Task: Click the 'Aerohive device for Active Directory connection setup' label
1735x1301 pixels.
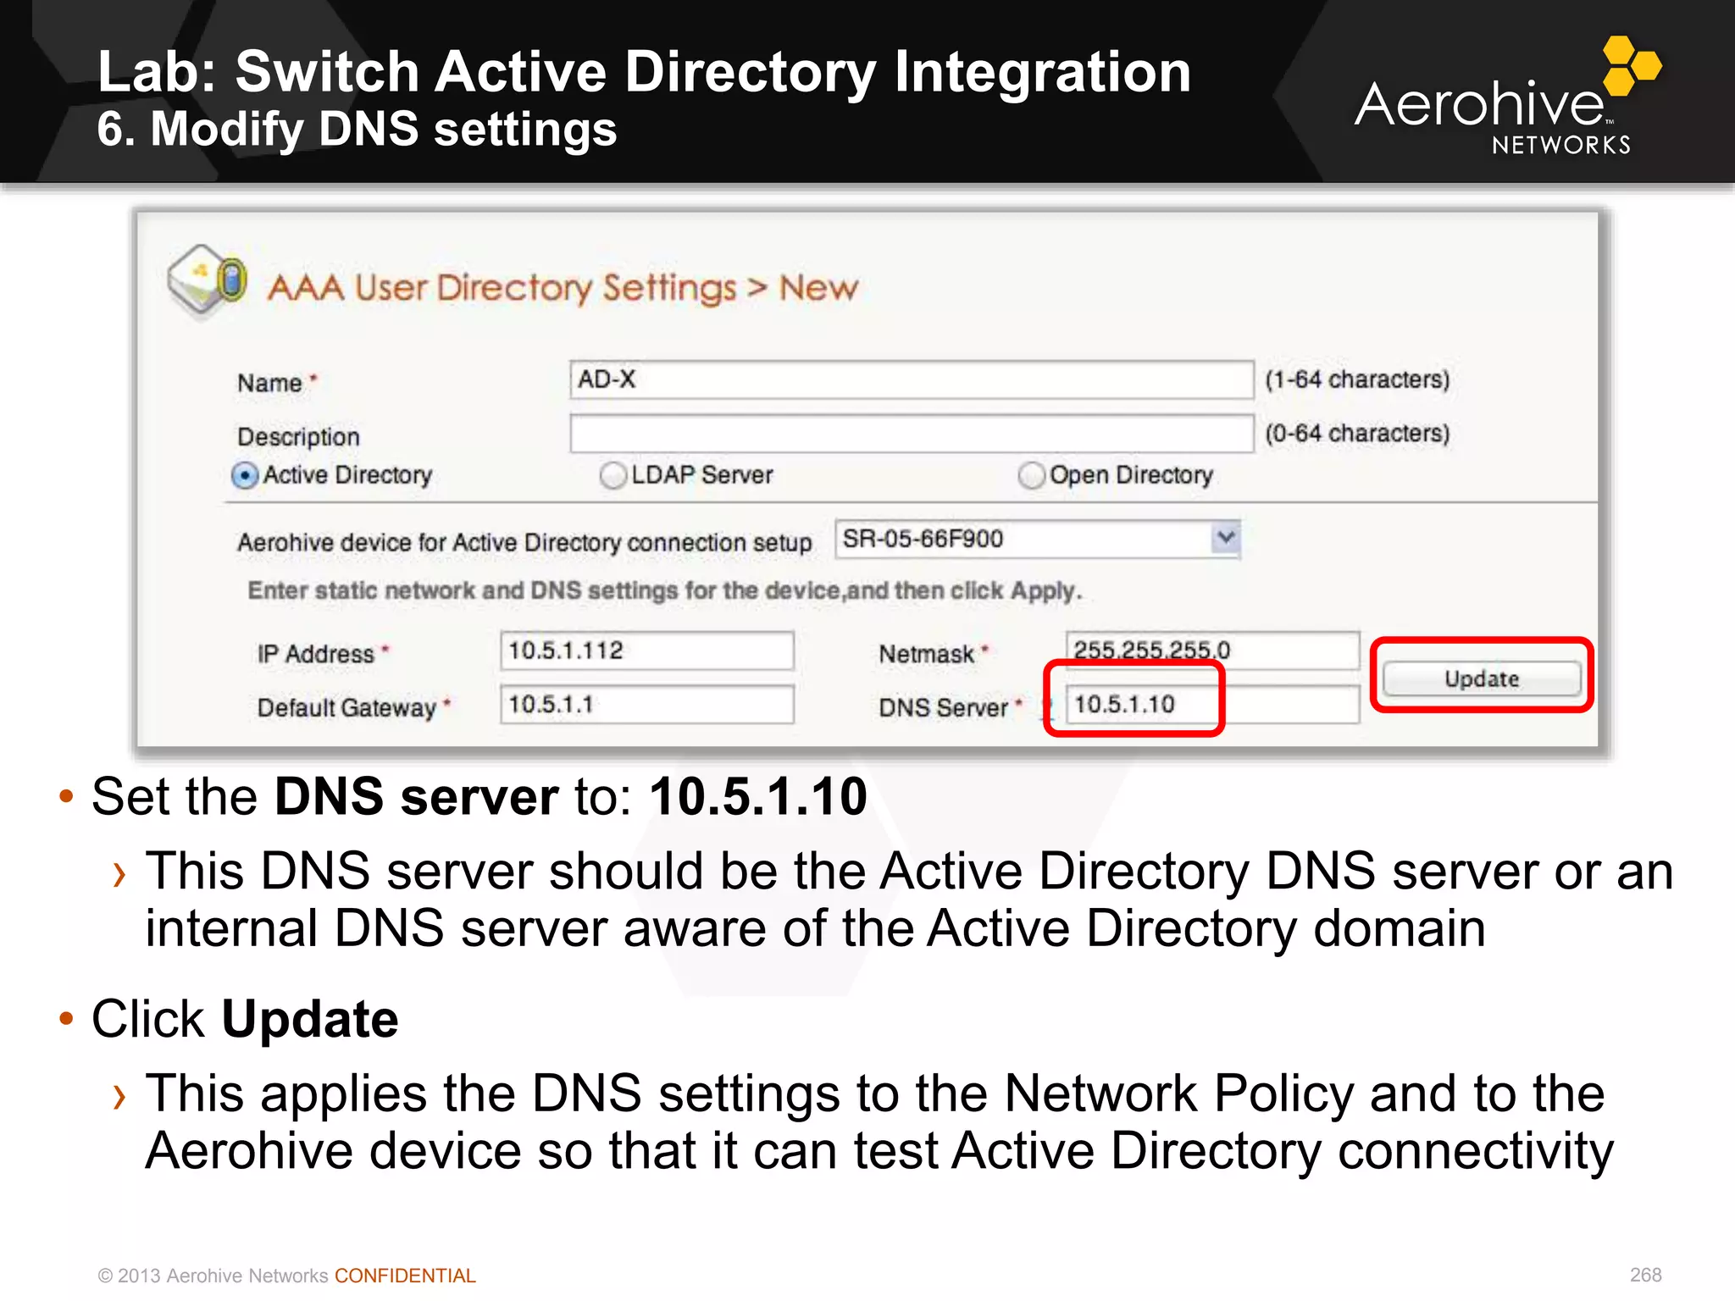Action: 524,542
